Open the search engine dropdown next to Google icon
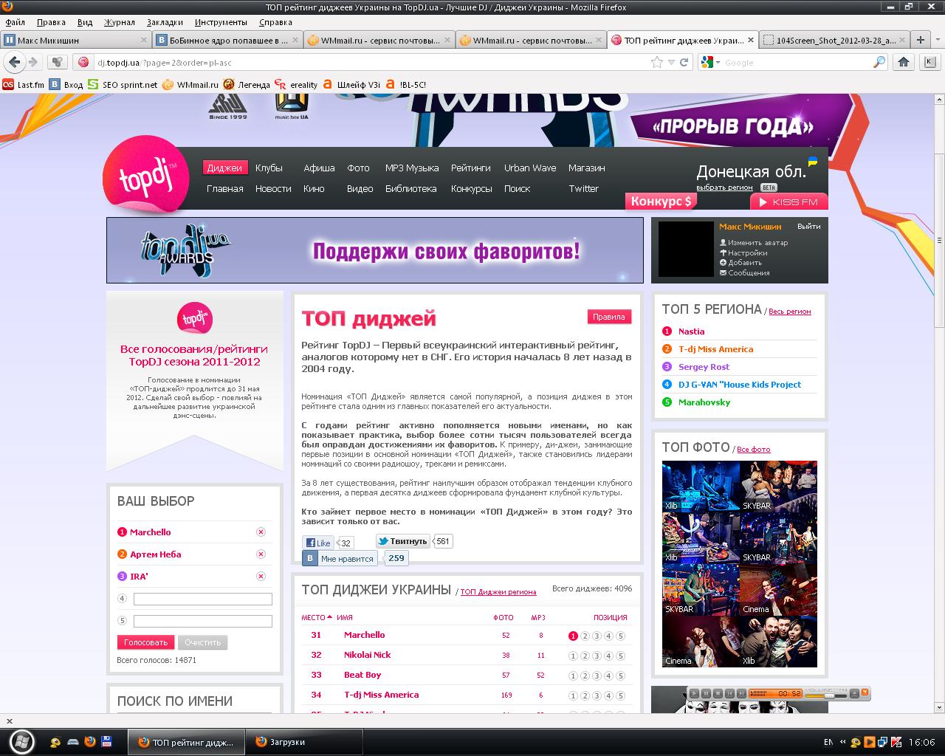Image resolution: width=945 pixels, height=756 pixels. coord(716,63)
